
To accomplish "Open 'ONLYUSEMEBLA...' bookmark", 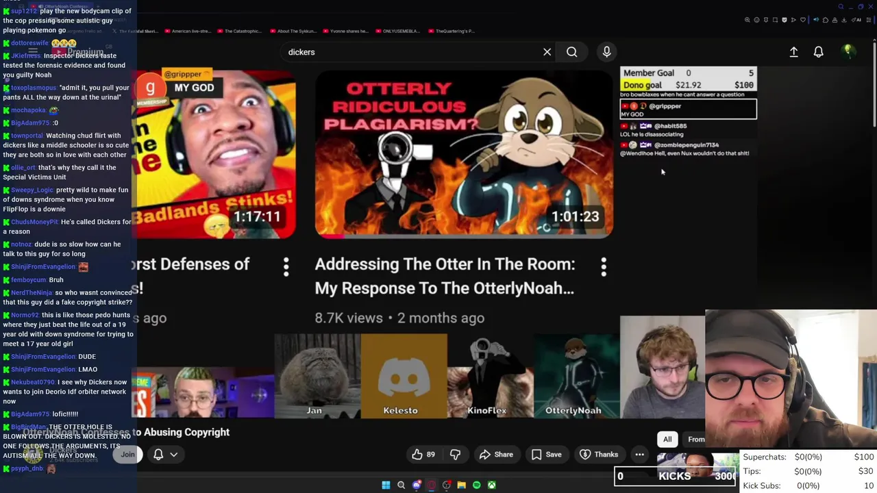I will (397, 31).
